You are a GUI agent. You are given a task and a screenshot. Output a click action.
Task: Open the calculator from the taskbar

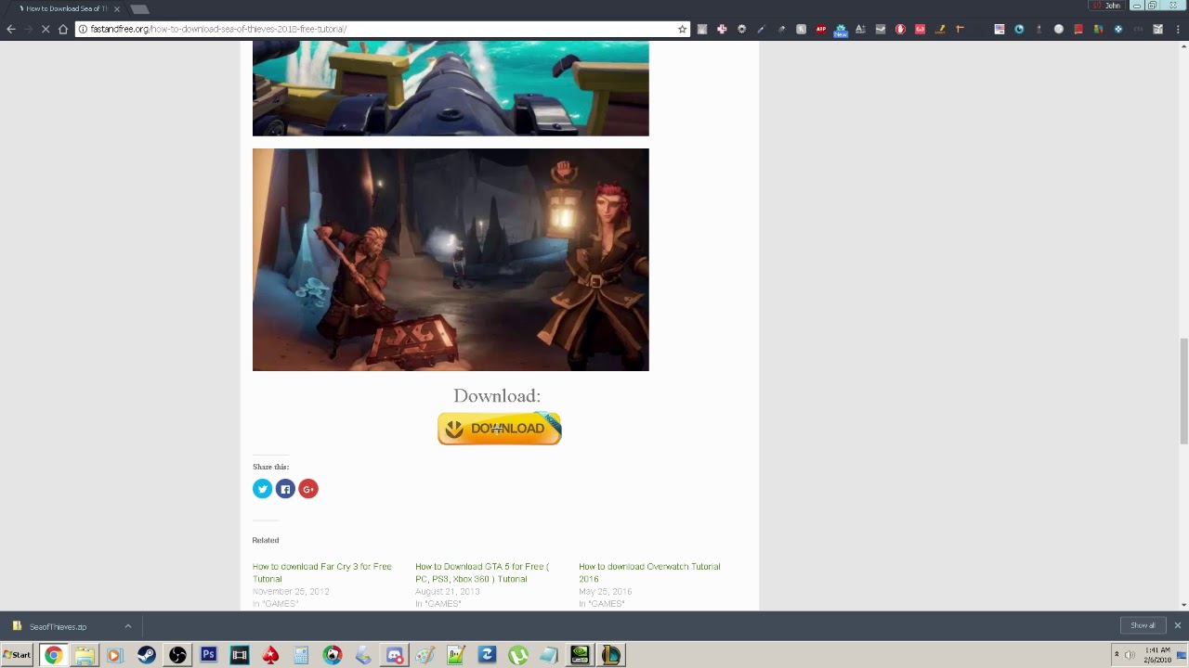301,655
